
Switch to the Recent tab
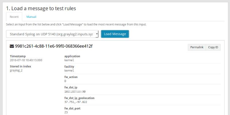point(14,17)
